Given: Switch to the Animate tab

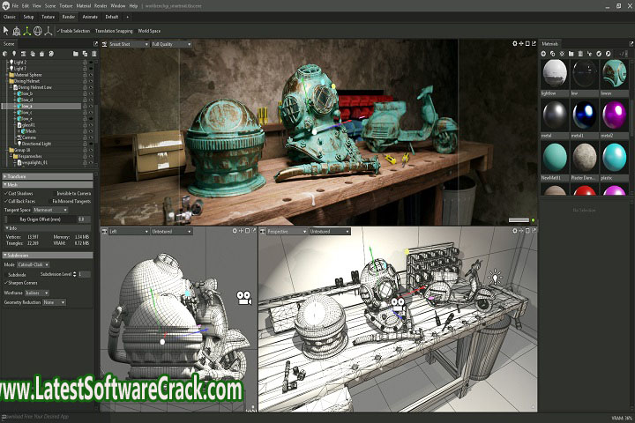Looking at the screenshot, I should coord(90,16).
